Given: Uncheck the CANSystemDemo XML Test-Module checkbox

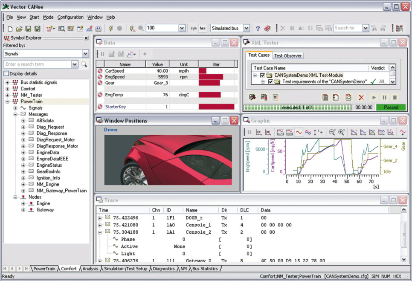Looking at the screenshot, I should coord(262,75).
